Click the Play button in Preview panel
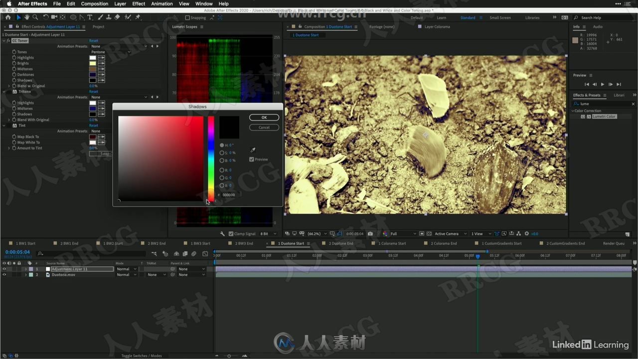The image size is (638, 359). point(602,84)
